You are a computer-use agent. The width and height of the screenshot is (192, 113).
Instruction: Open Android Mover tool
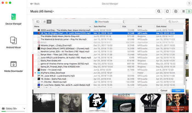[x=13, y=43]
